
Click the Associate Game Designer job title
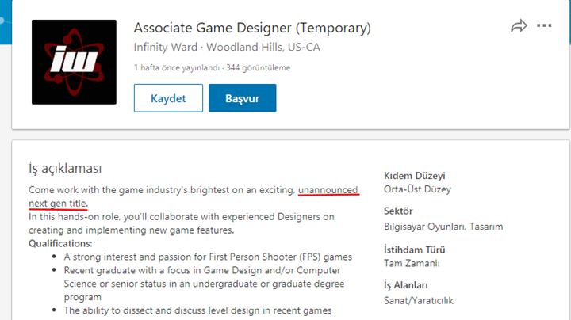pyautogui.click(x=252, y=28)
